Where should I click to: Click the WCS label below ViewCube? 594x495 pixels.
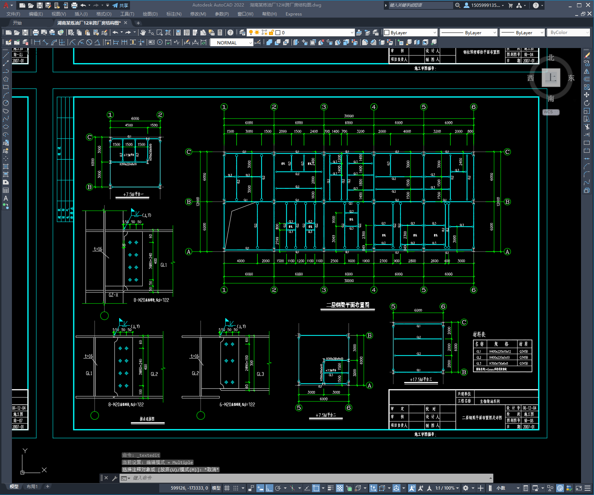(550, 112)
